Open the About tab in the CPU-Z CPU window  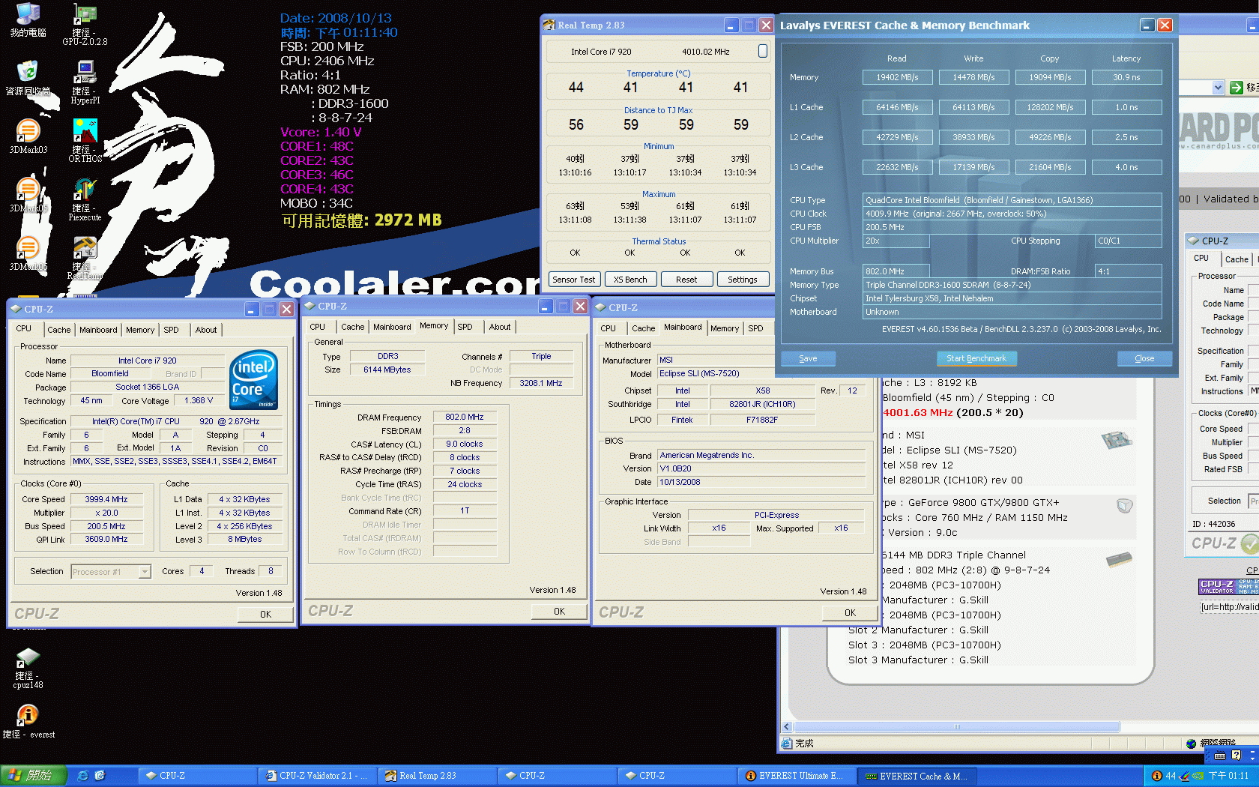tap(206, 330)
